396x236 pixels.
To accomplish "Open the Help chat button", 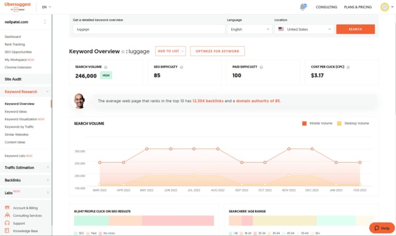I will 382,228.
